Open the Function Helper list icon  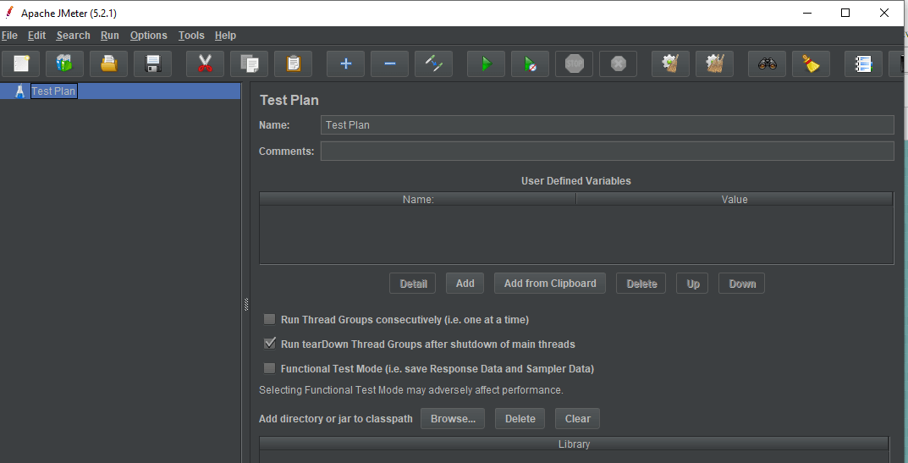point(863,63)
